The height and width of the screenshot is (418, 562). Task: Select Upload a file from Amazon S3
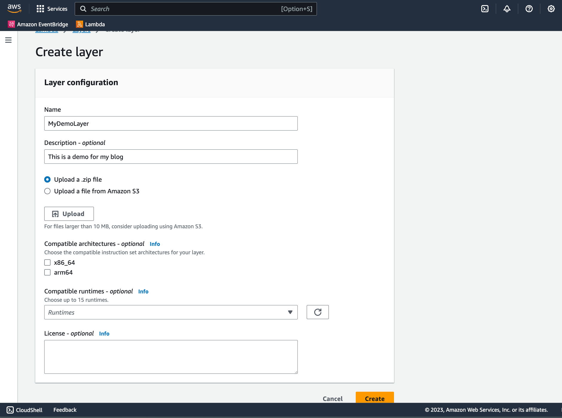47,191
